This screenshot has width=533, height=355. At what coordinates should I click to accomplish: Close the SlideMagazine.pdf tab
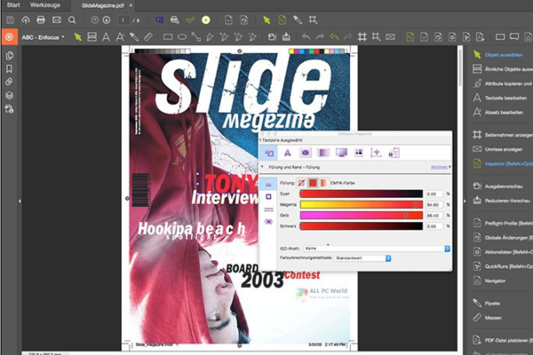pos(131,5)
